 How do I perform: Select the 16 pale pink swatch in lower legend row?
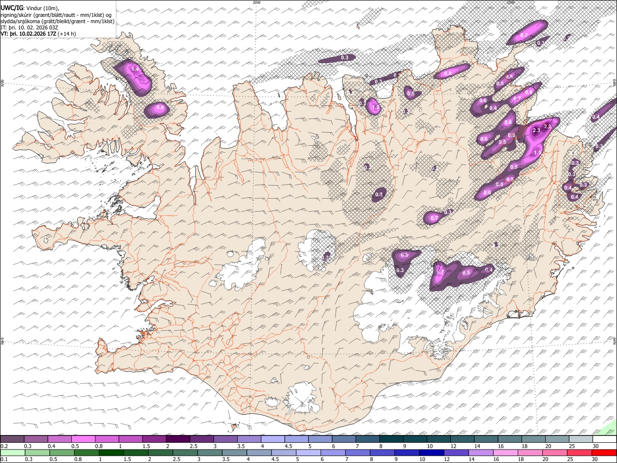[x=506, y=453]
